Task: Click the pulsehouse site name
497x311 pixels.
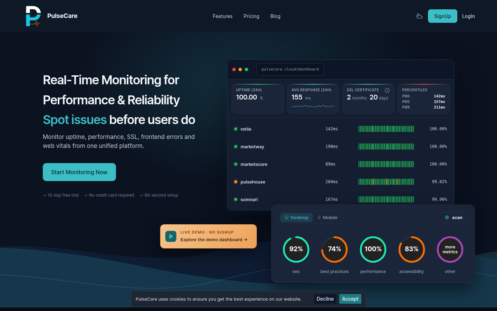Action: (x=253, y=182)
